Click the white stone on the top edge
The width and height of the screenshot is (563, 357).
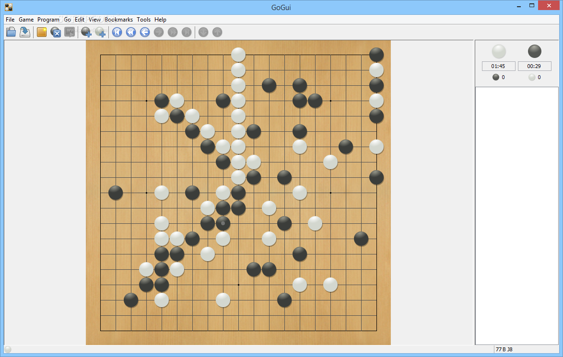(x=238, y=55)
